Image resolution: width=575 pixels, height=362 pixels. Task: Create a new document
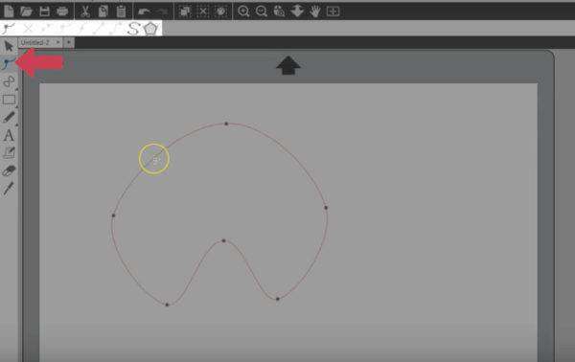coord(9,11)
